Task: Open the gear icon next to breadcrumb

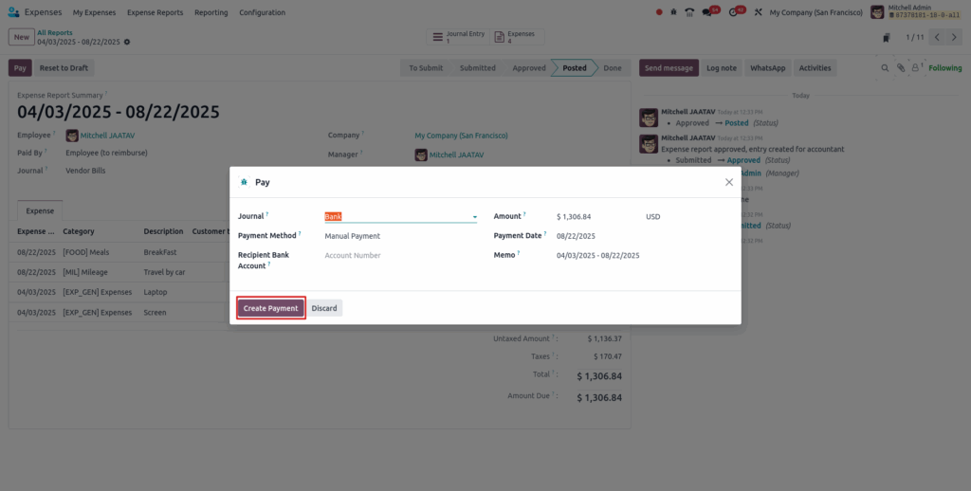Action: (127, 42)
